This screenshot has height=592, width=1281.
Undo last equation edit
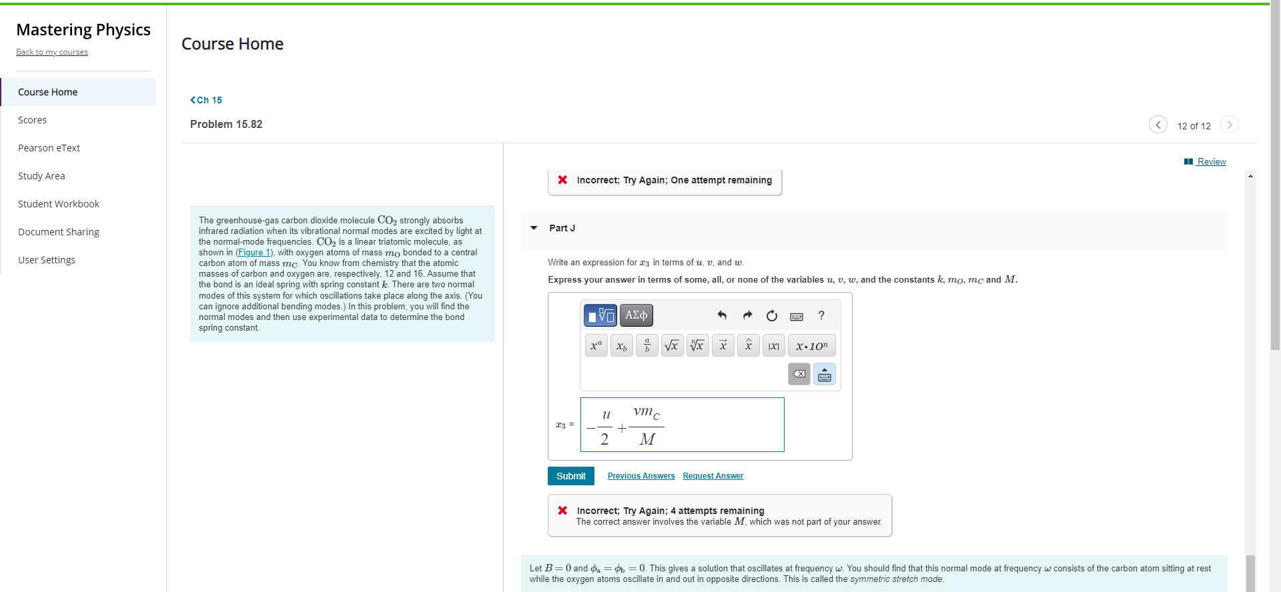[722, 315]
